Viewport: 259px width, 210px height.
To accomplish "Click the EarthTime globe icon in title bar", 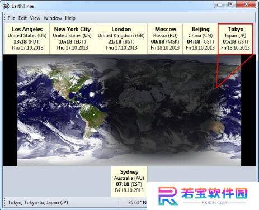I will (x=6, y=6).
